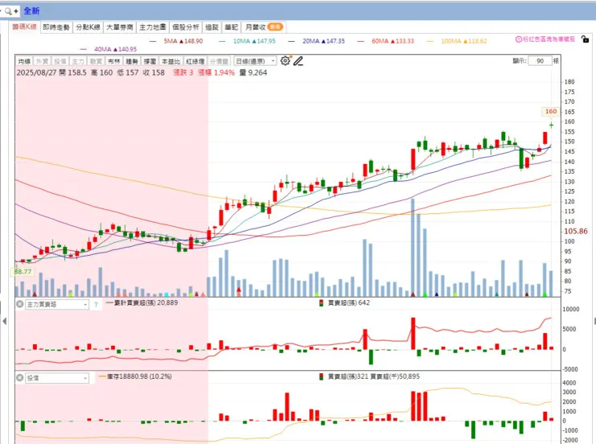The width and height of the screenshot is (596, 444).
Task: Select the pencil drawing tool
Action: click(298, 60)
